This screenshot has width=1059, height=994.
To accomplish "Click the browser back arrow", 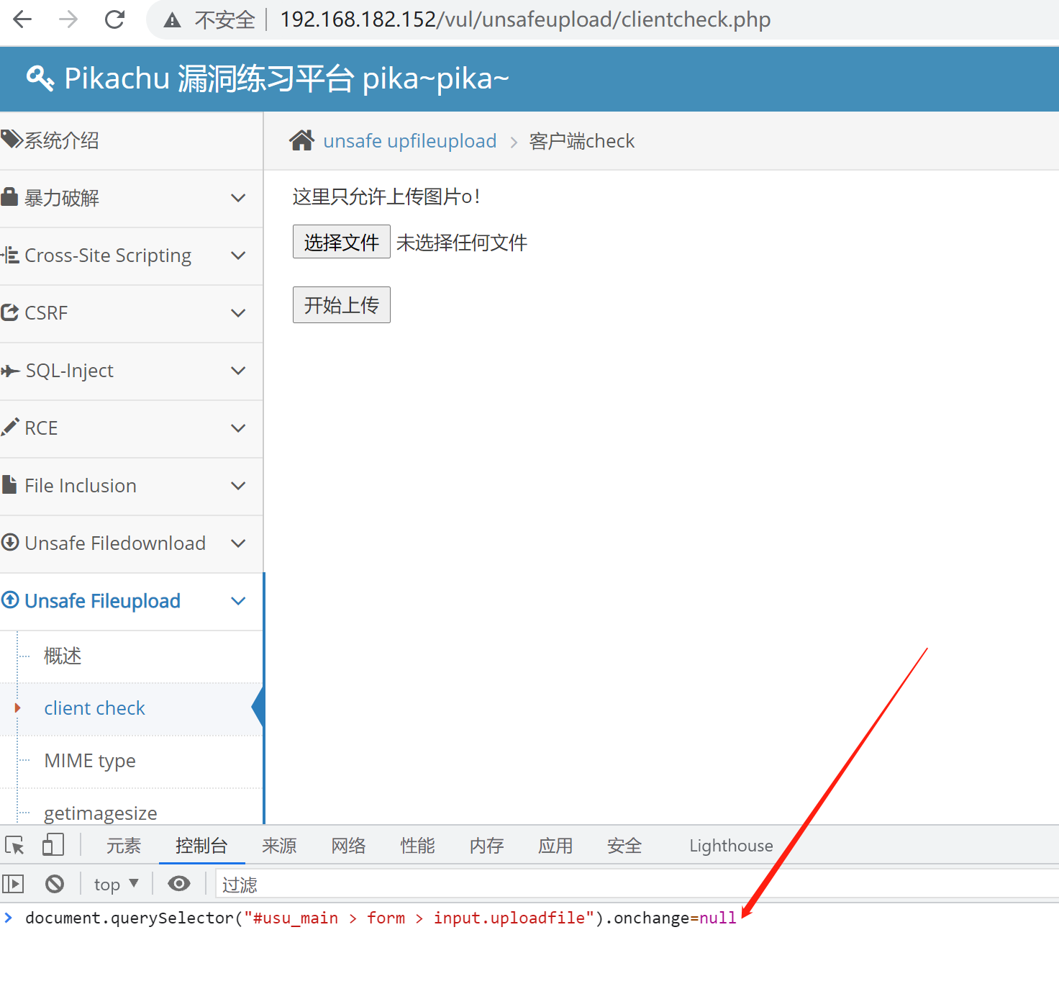I will 22,19.
